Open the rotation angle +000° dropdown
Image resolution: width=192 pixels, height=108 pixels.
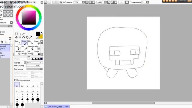click(105, 2)
